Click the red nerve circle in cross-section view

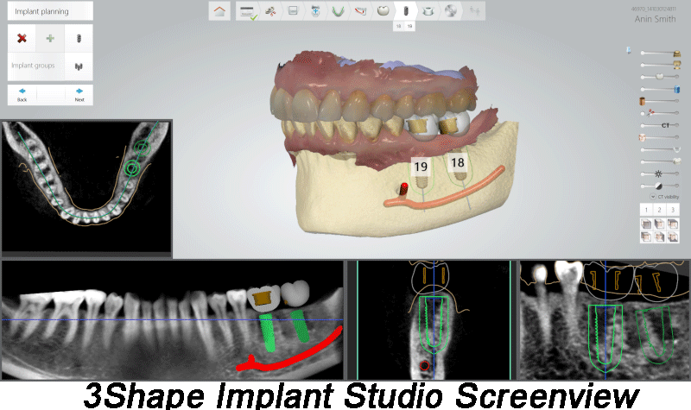tap(424, 365)
